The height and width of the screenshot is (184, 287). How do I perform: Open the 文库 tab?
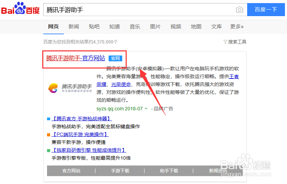[217, 27]
